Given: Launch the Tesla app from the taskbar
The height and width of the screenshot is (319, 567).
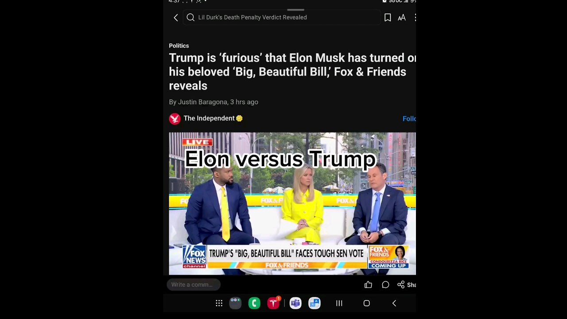Looking at the screenshot, I should [x=273, y=303].
